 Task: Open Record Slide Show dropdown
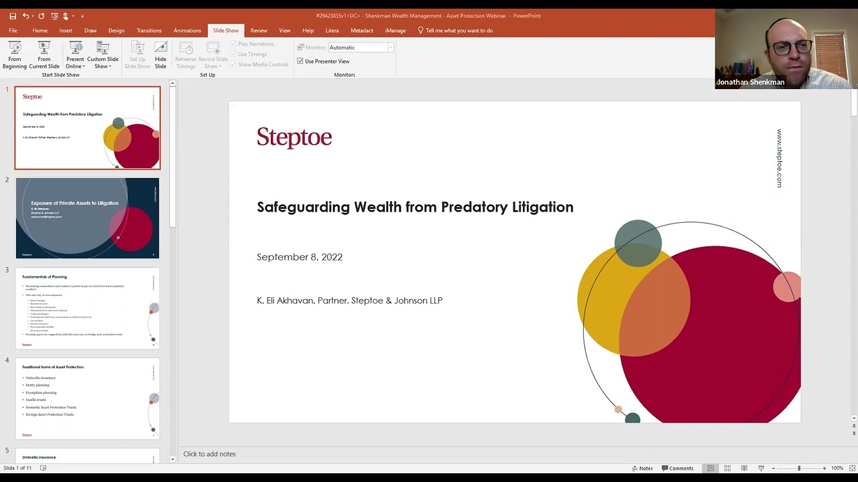(212, 55)
